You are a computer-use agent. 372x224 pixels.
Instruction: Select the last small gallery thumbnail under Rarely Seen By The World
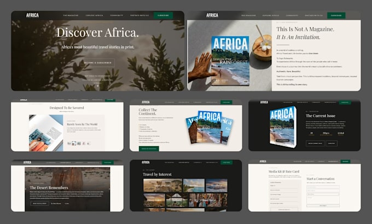[89, 143]
